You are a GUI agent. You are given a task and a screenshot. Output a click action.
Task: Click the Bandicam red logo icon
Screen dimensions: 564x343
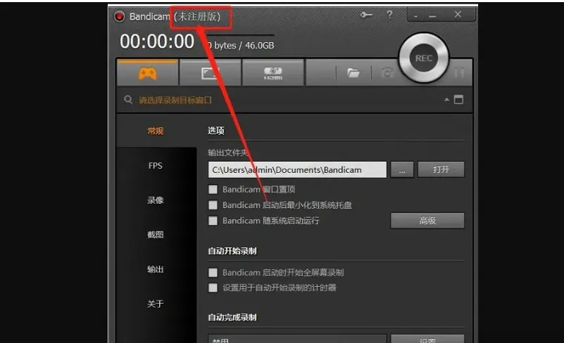click(x=120, y=16)
